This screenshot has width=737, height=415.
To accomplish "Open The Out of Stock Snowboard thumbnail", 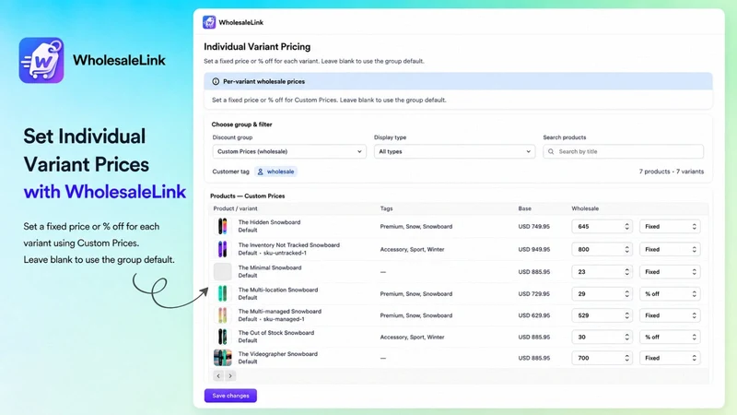I will pos(222,337).
